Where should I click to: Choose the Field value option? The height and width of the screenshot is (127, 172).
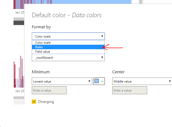point(68,51)
